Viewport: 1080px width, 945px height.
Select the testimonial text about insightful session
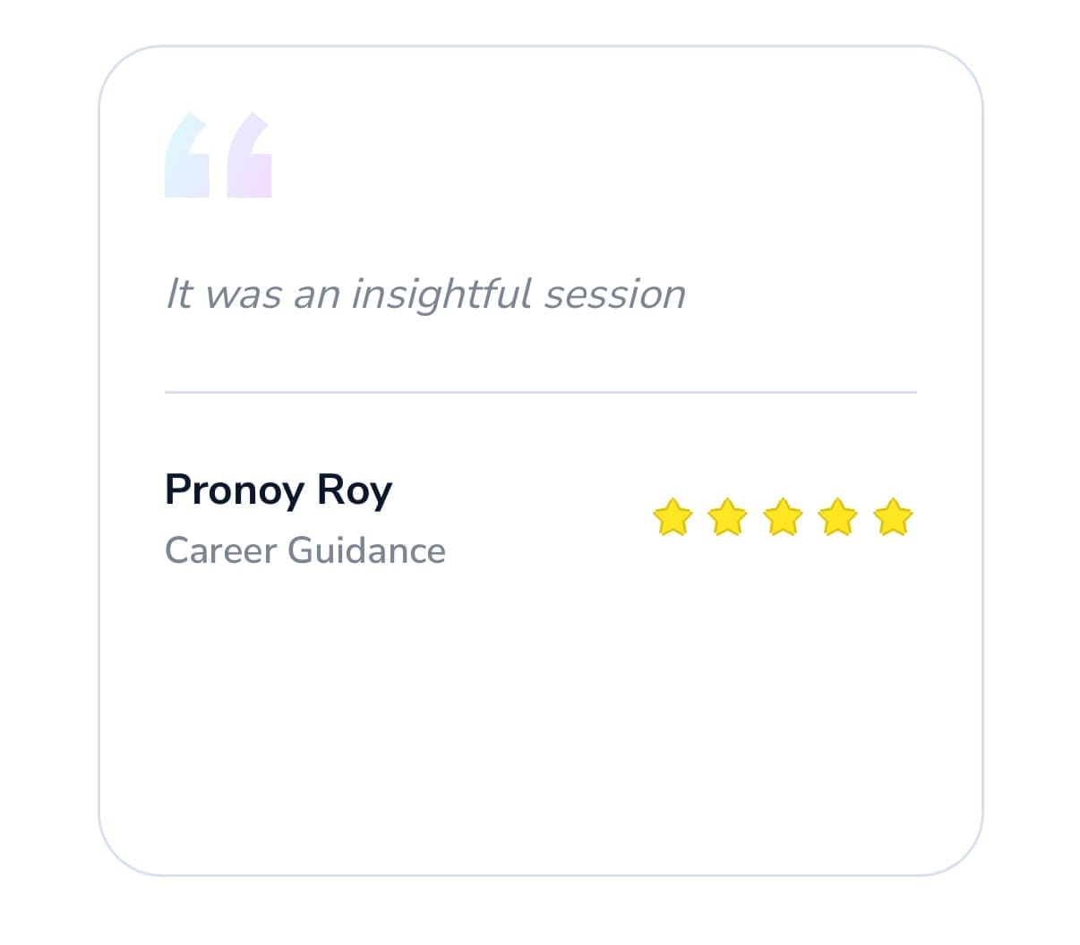[x=425, y=294]
